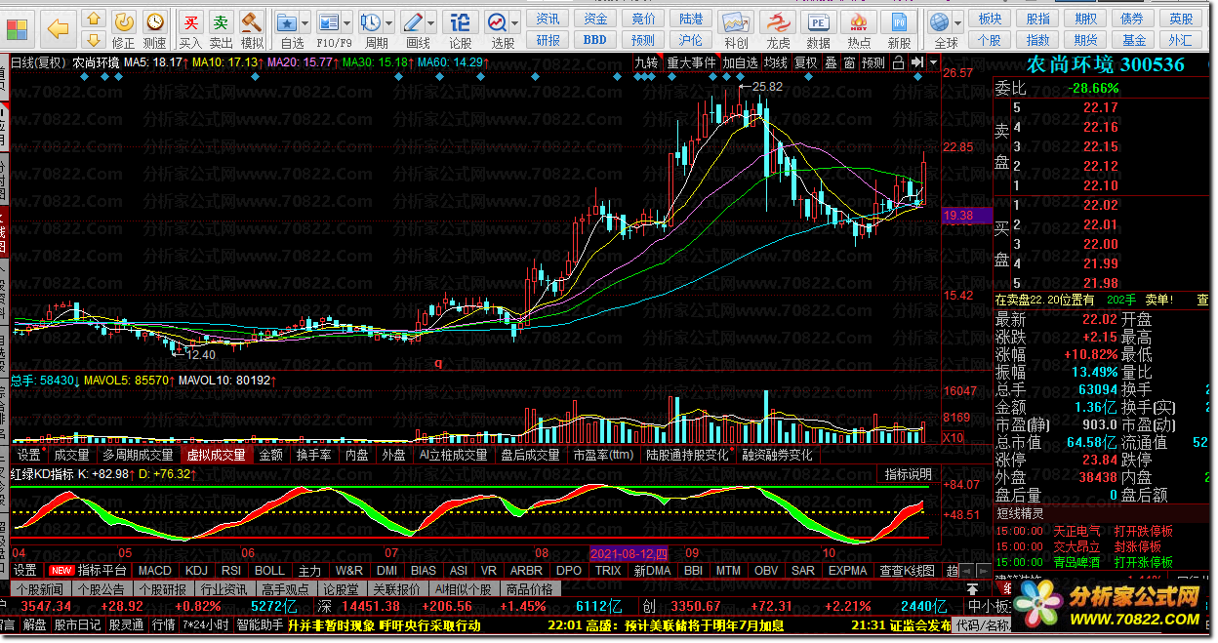Viewport: 1218px width, 643px height.
Task: Click the 板块 sector button
Action: (990, 19)
